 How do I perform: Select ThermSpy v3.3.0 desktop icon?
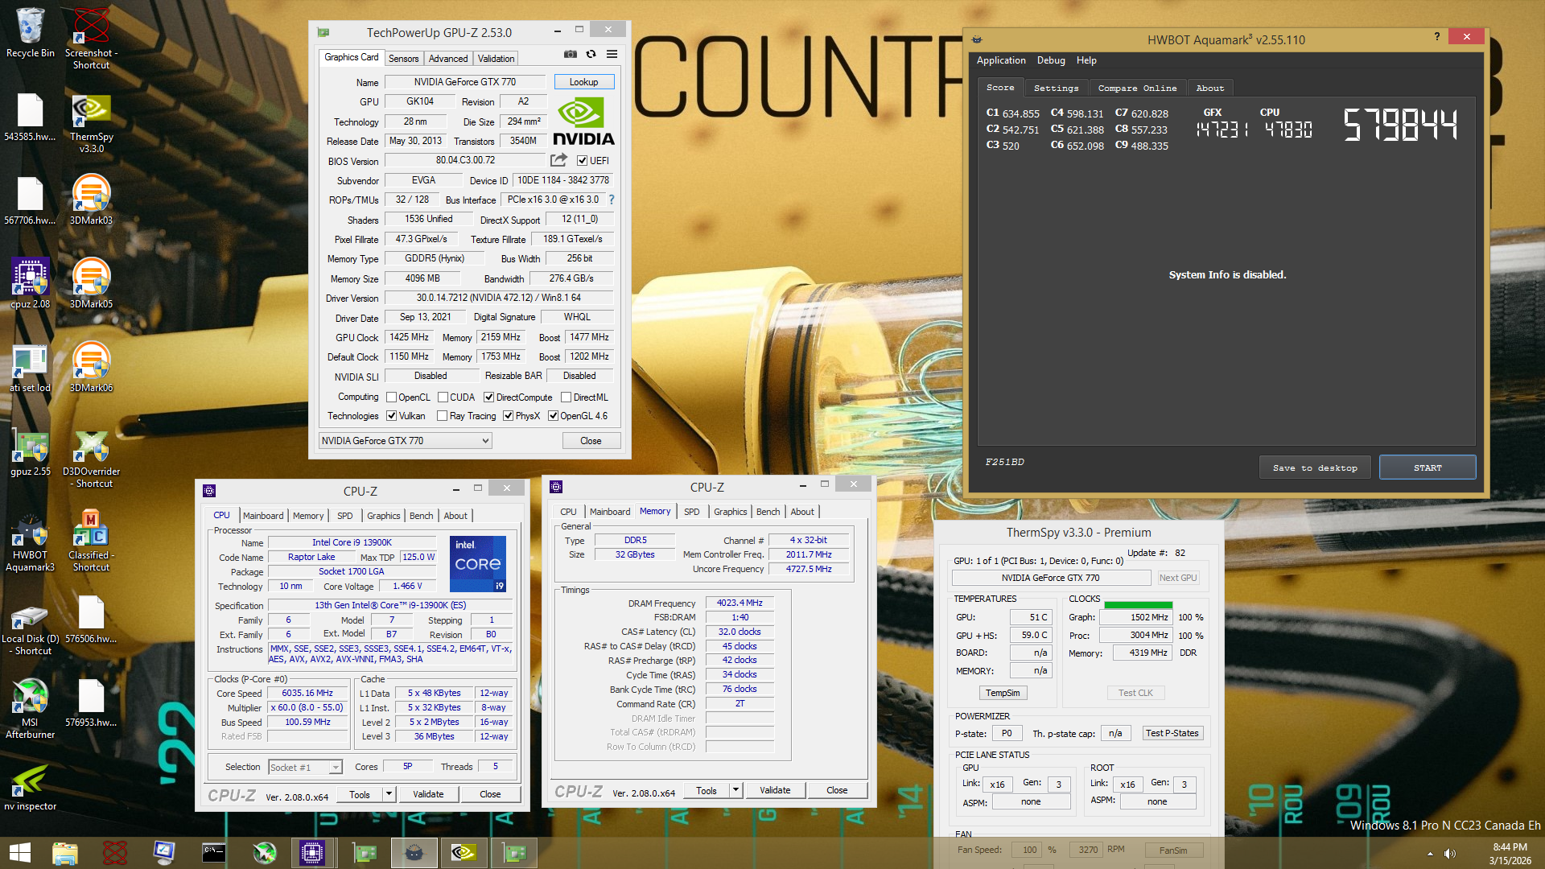click(91, 123)
